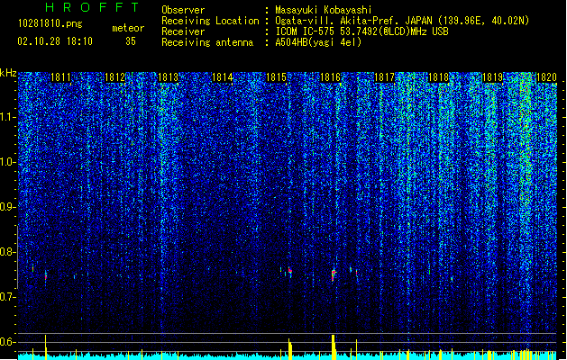The height and width of the screenshot is (360, 567).
Task: Click the meteor count 35
Action: [131, 41]
